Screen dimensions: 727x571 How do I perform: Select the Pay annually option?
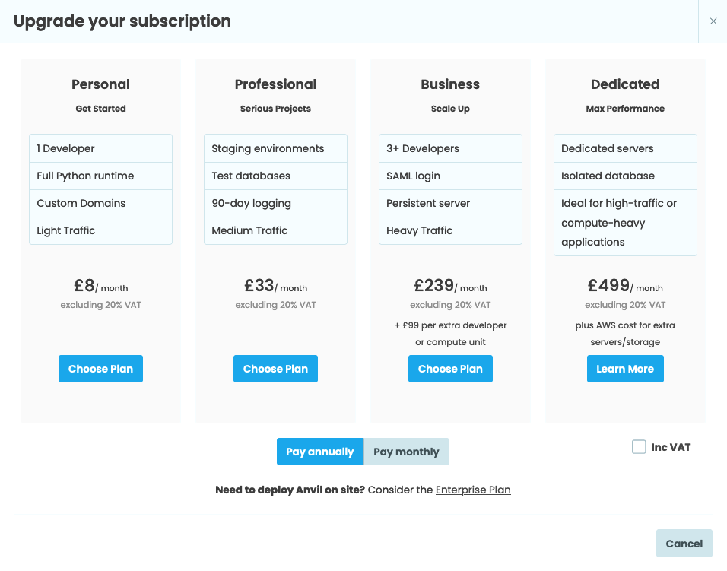tap(319, 451)
